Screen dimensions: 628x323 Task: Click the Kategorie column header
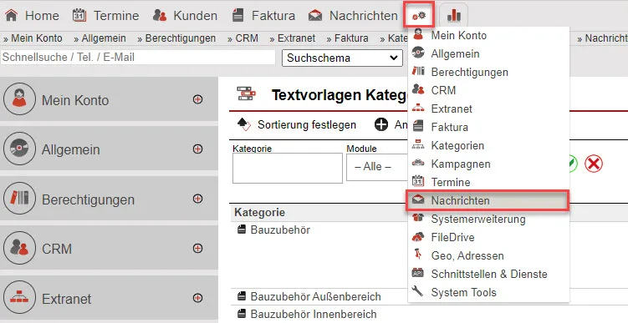point(259,213)
